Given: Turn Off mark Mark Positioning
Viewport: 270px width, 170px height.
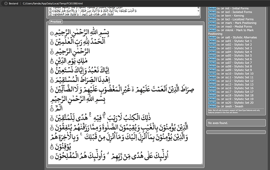Looking at the screenshot, I should [222, 23].
